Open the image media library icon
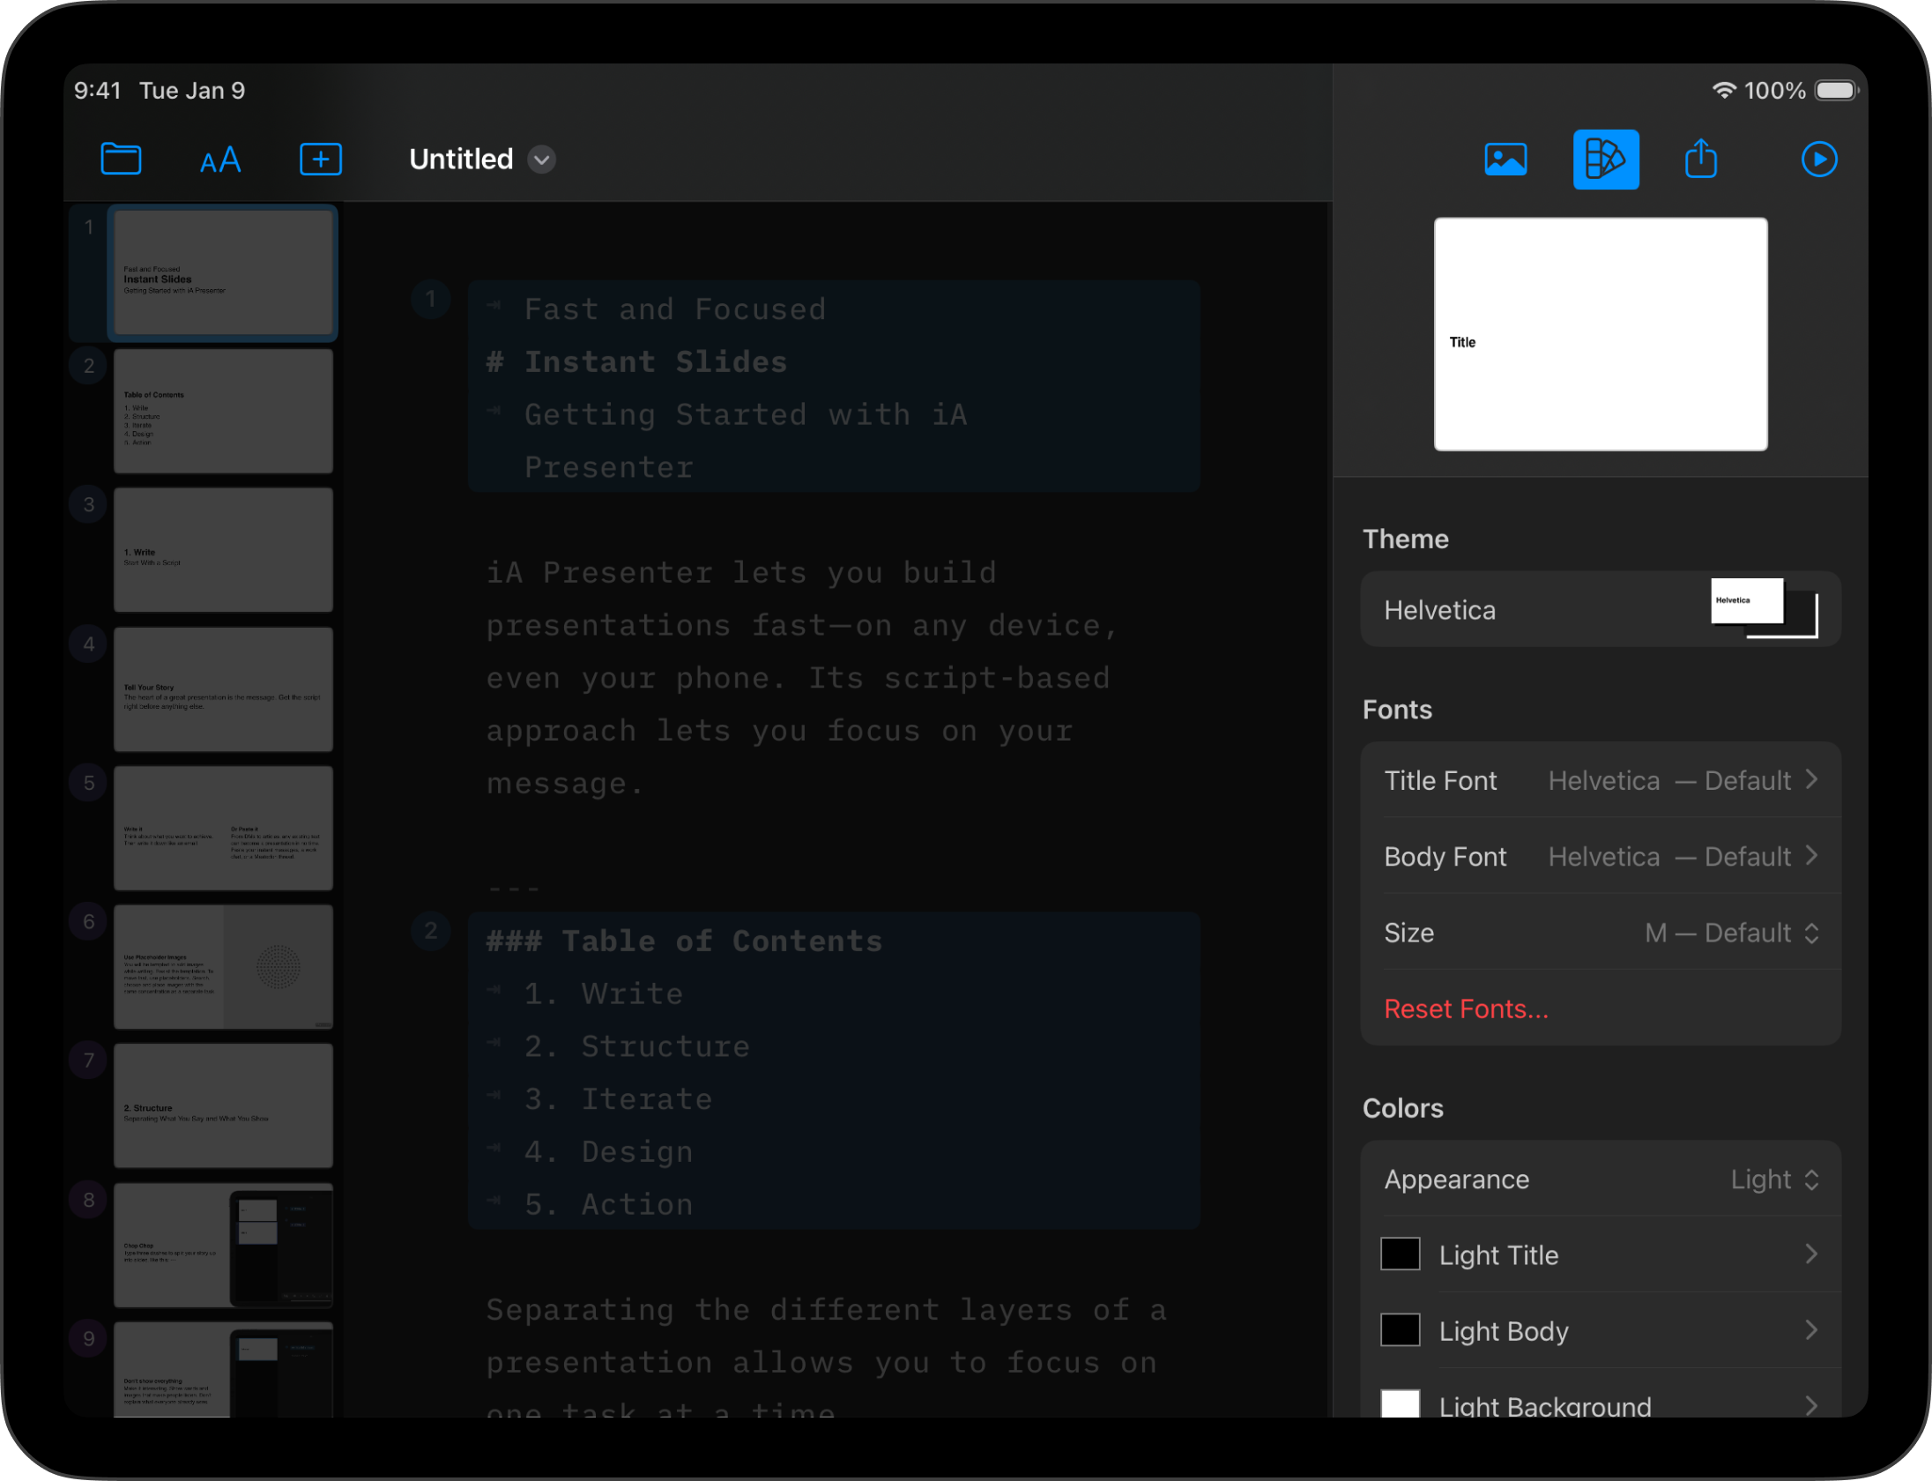This screenshot has width=1932, height=1481. pyautogui.click(x=1505, y=160)
